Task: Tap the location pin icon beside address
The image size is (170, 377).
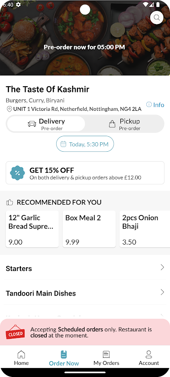Action: [x=9, y=109]
